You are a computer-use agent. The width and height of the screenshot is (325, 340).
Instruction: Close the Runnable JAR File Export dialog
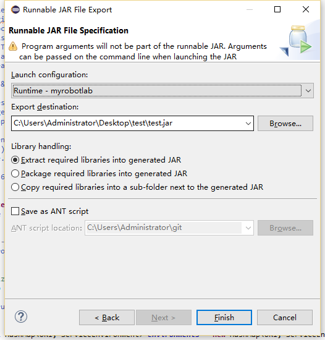point(306,9)
